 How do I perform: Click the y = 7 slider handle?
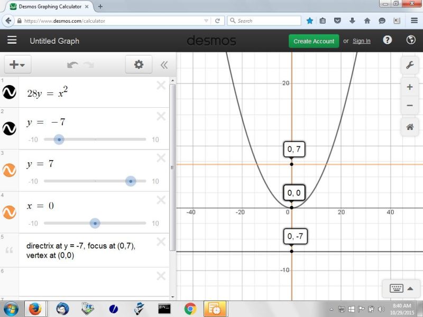(131, 181)
